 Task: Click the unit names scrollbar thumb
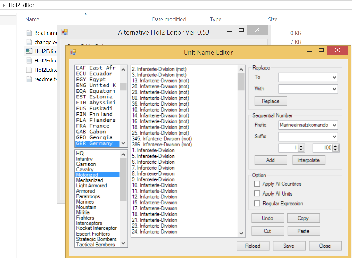pos(241,82)
